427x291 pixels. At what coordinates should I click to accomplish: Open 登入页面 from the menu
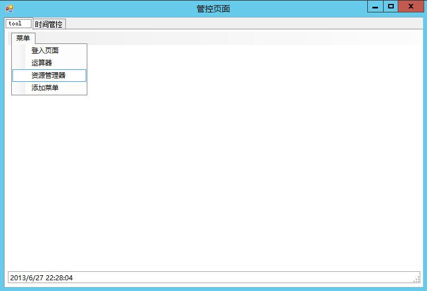pos(49,50)
